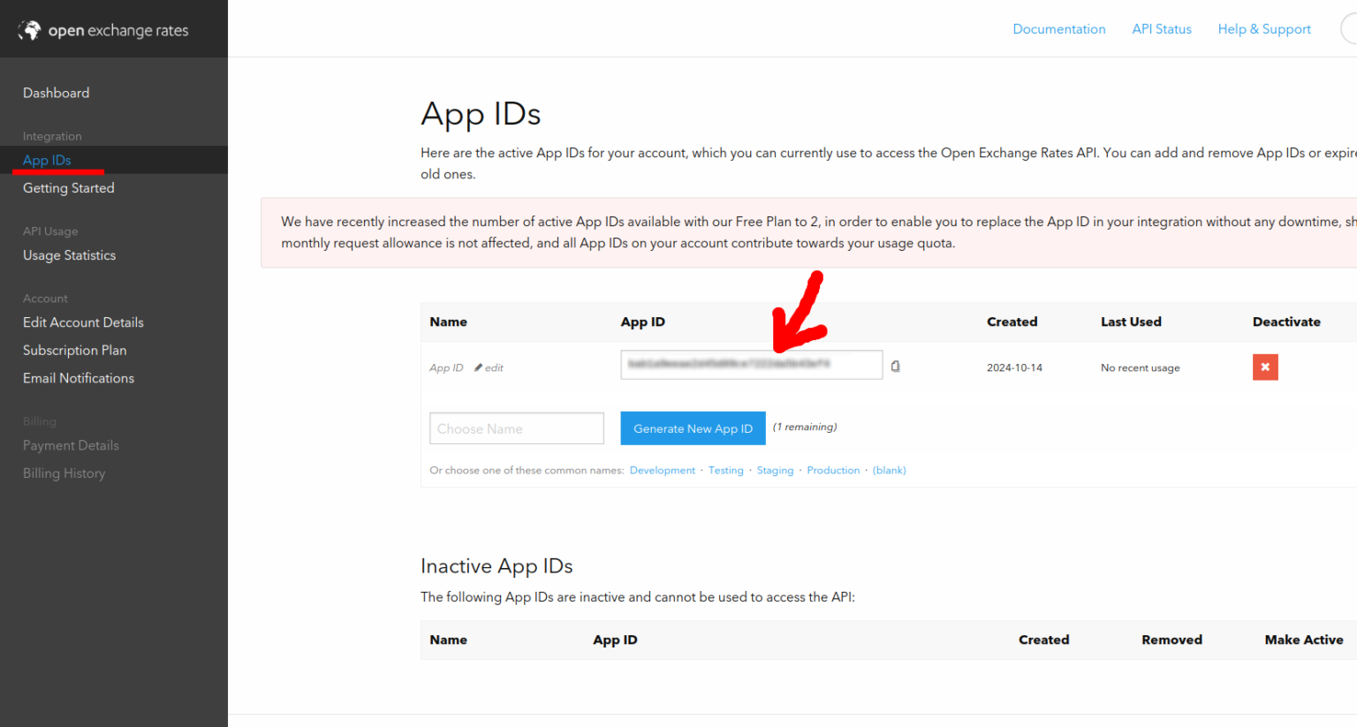View Usage Statistics
This screenshot has height=727, width=1357.
pyautogui.click(x=69, y=255)
